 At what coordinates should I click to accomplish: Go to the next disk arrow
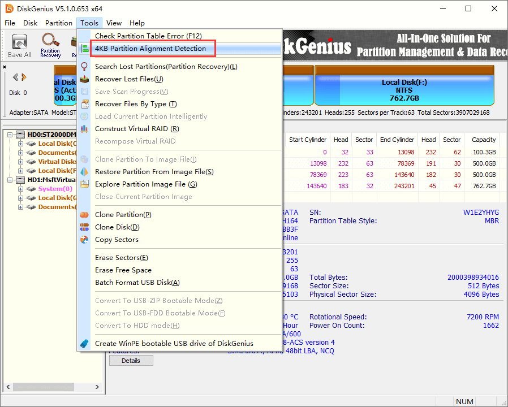click(24, 77)
